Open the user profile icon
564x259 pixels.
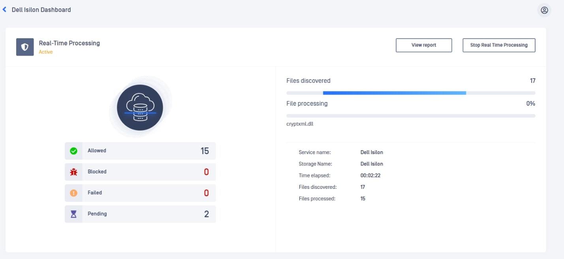click(x=544, y=10)
